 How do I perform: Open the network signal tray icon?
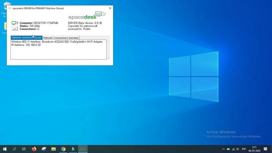pyautogui.click(x=233, y=149)
